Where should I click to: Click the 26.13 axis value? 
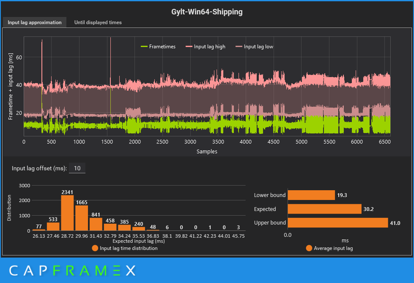39,236
